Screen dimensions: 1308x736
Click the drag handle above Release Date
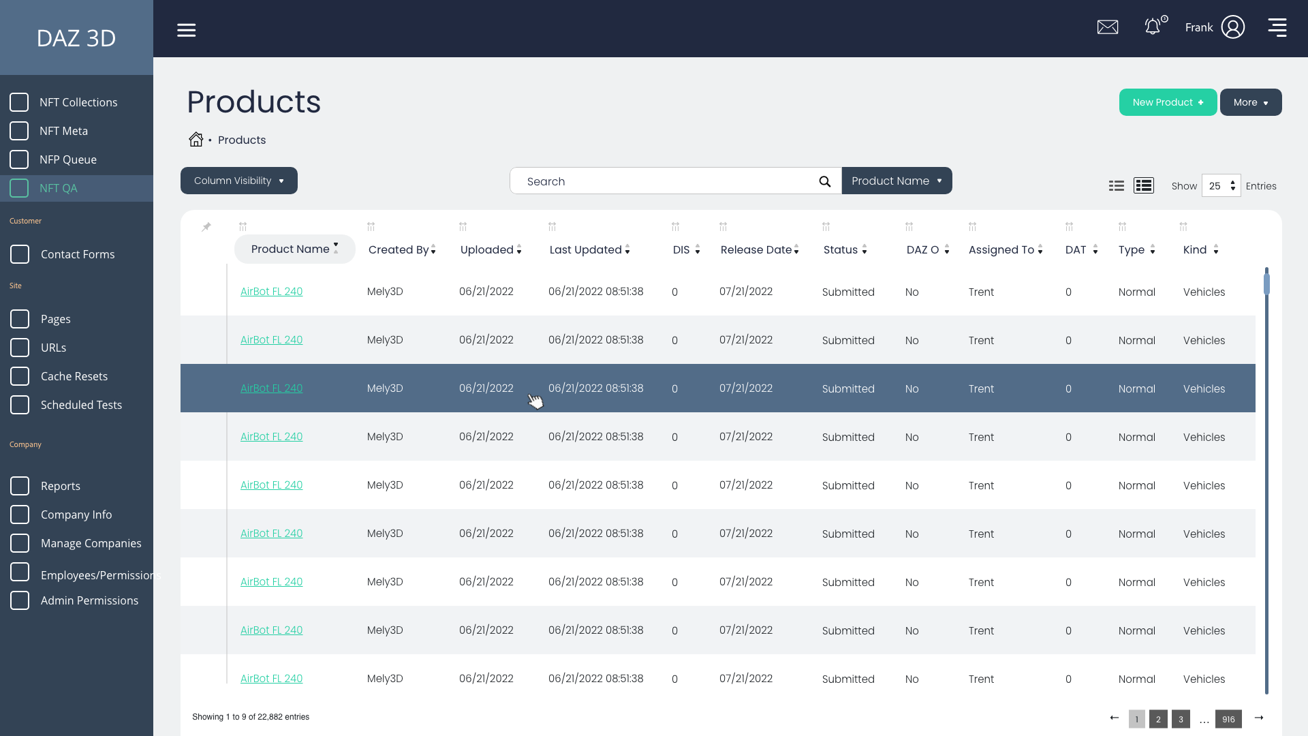pos(723,226)
